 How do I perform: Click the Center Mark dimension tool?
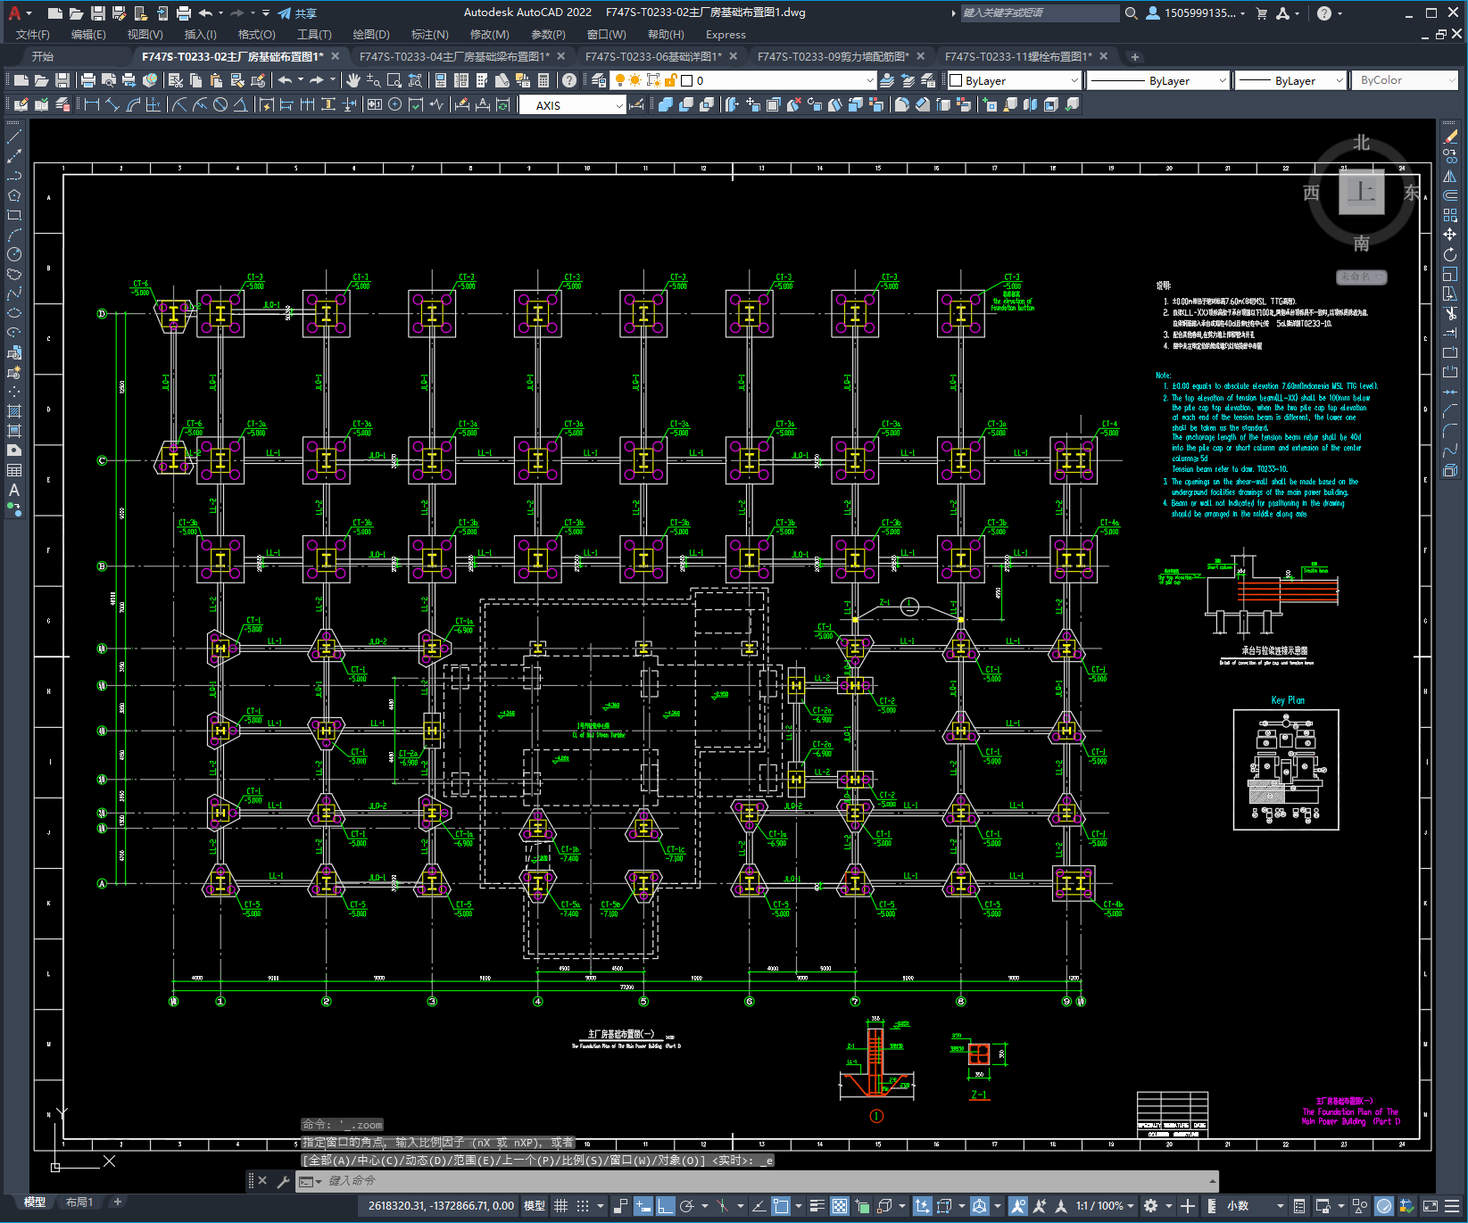(x=395, y=104)
